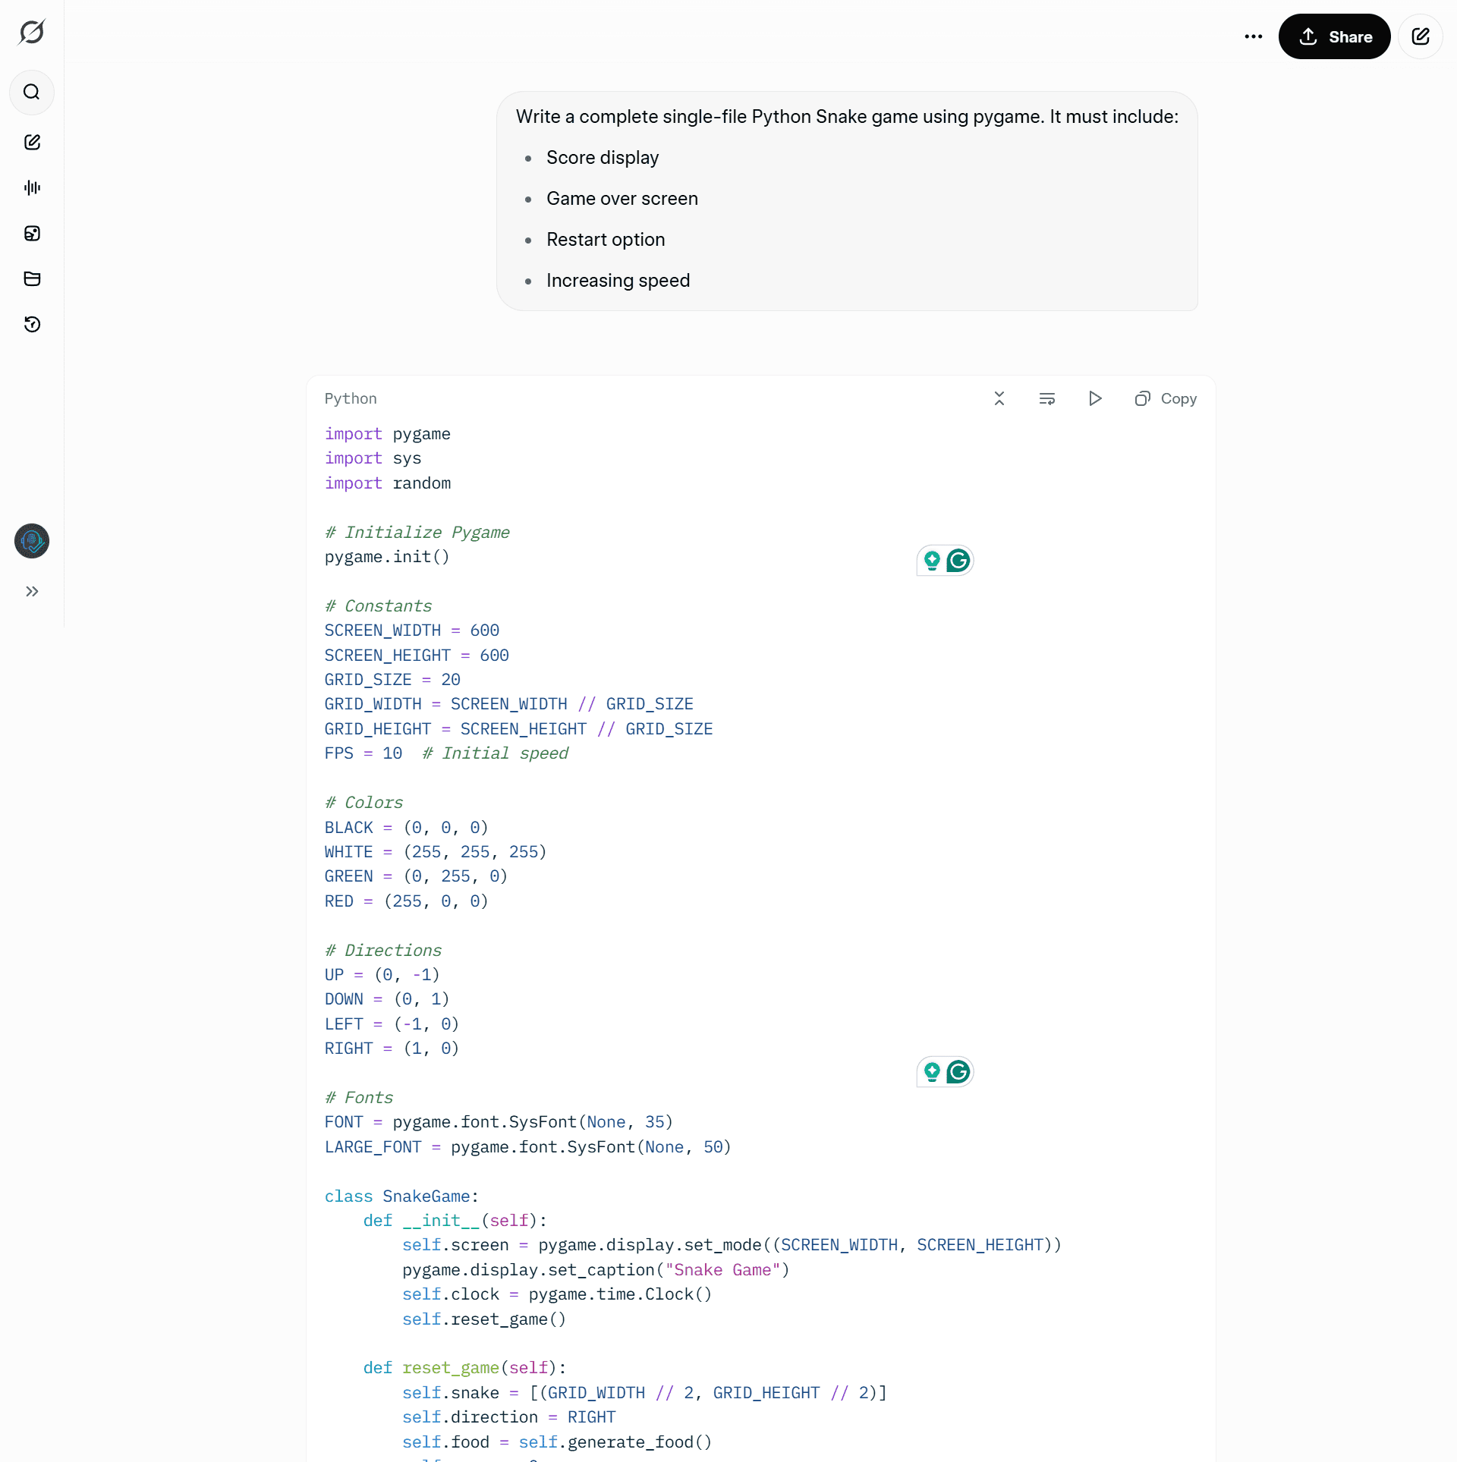This screenshot has height=1462, width=1457.
Task: Click the user profile avatar
Action: coord(32,541)
